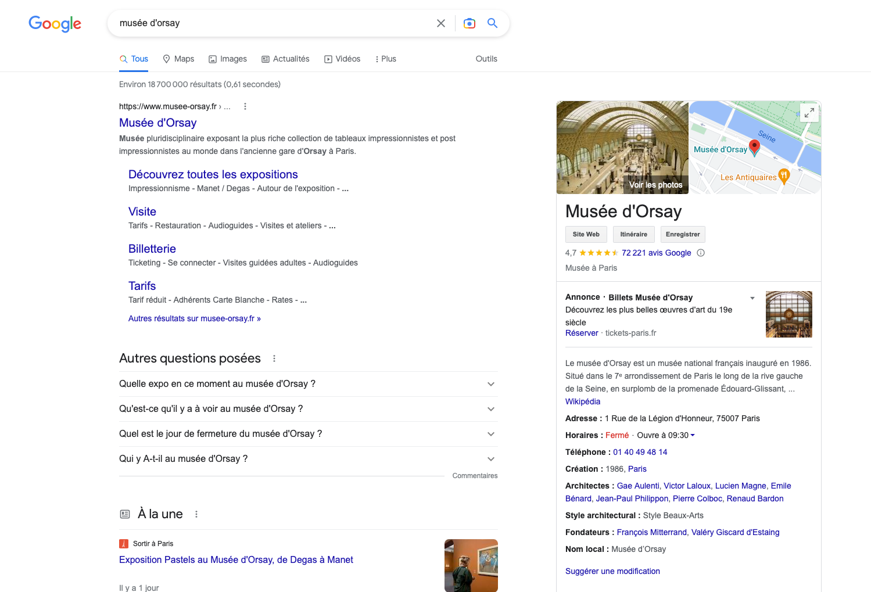Expand 'Quel est le jour de fermeture' question
871x592 pixels.
(309, 434)
